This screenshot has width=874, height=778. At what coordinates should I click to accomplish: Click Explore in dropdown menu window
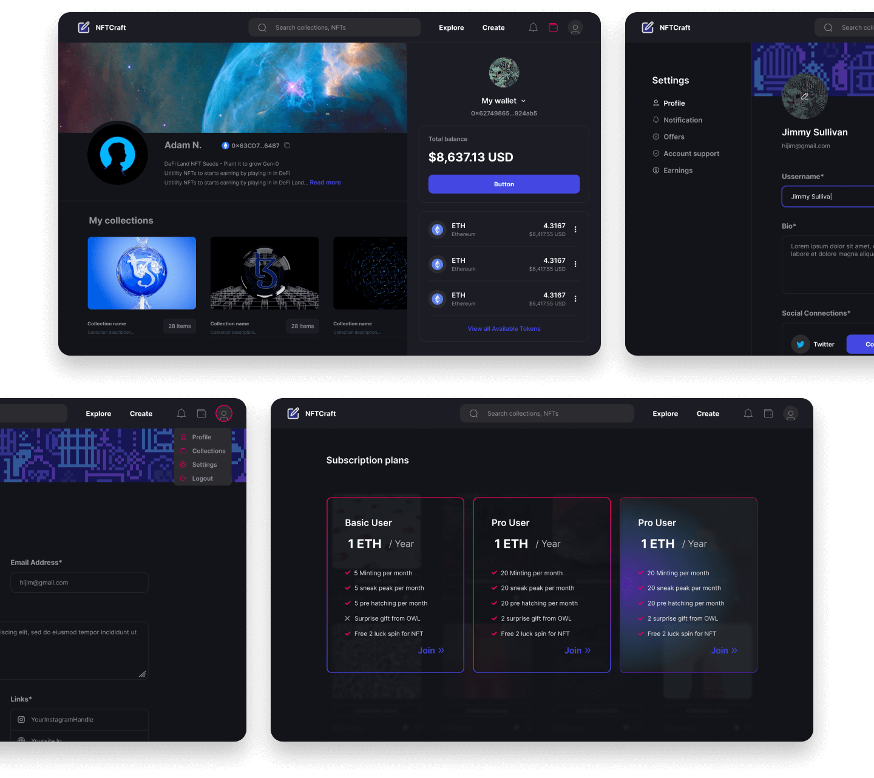[98, 413]
